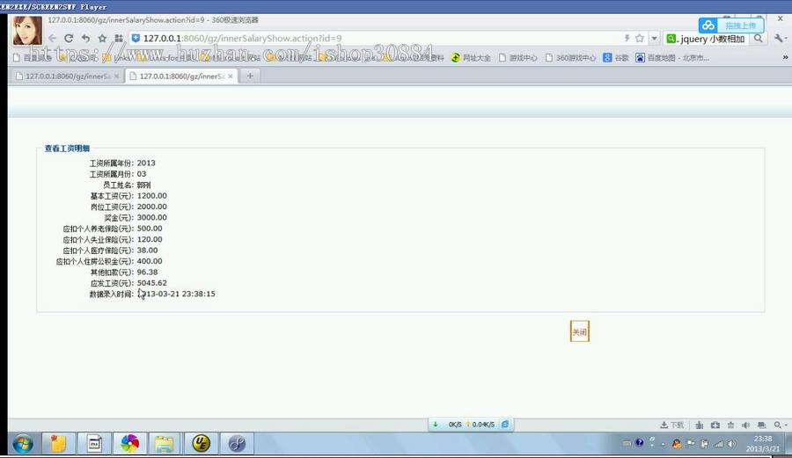Screen dimensions: 792x458
Task: Click the undo/restore closed page arrow
Action: pos(85,39)
